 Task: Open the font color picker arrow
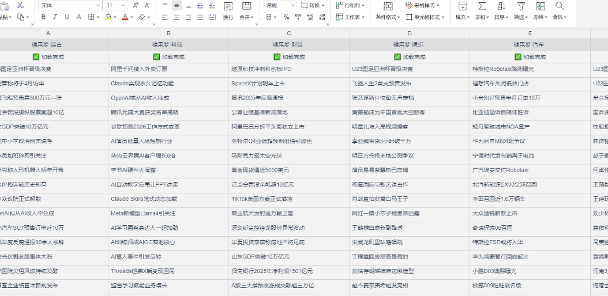point(132,17)
